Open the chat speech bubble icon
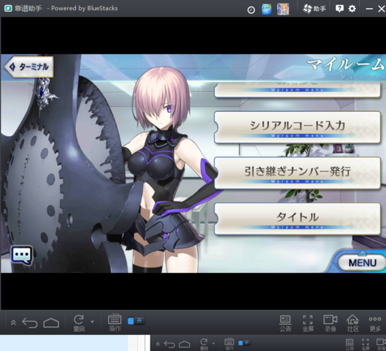Image resolution: width=386 pixels, height=351 pixels. coord(22,255)
